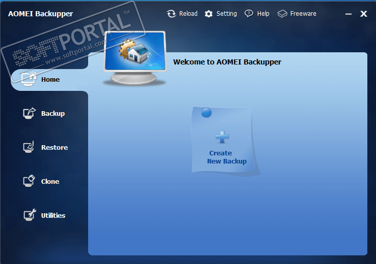Click Create New Backup text
The height and width of the screenshot is (264, 376).
click(x=227, y=157)
